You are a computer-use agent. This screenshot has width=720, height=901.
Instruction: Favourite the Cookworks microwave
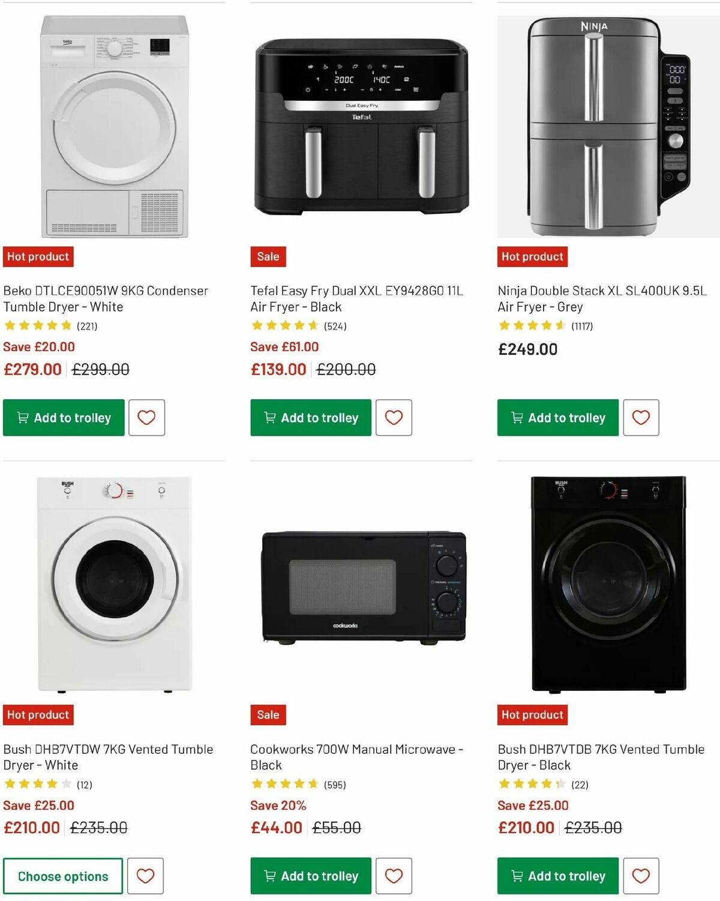pos(394,876)
